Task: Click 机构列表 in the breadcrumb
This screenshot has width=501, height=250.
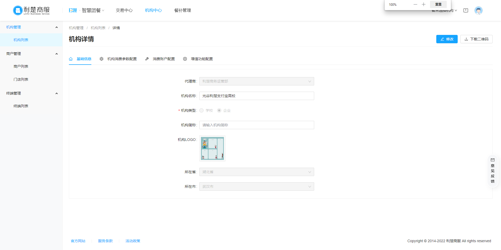Action: [x=98, y=28]
